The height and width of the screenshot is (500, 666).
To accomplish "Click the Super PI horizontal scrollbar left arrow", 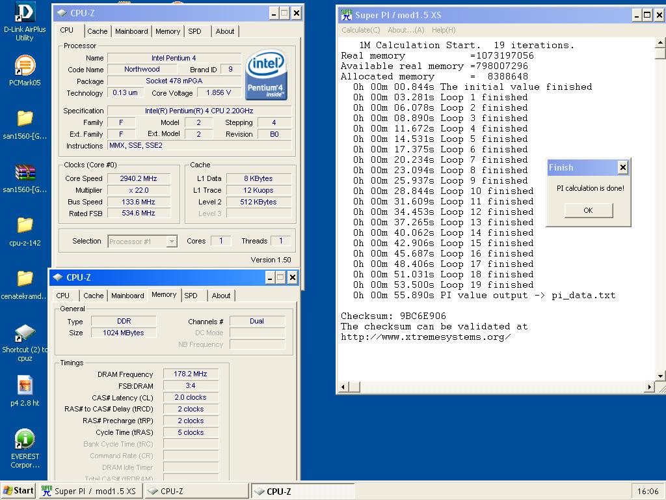I will tap(343, 387).
